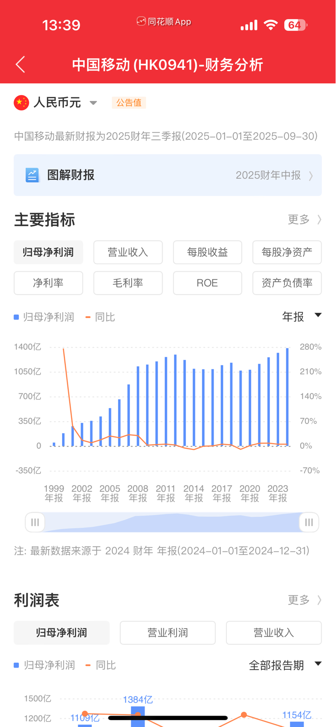Select the 每股净资产 indicator
The width and height of the screenshot is (336, 727).
click(x=287, y=252)
